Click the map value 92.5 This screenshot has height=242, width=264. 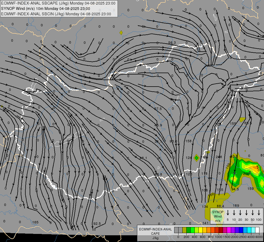pyautogui.click(x=97, y=224)
